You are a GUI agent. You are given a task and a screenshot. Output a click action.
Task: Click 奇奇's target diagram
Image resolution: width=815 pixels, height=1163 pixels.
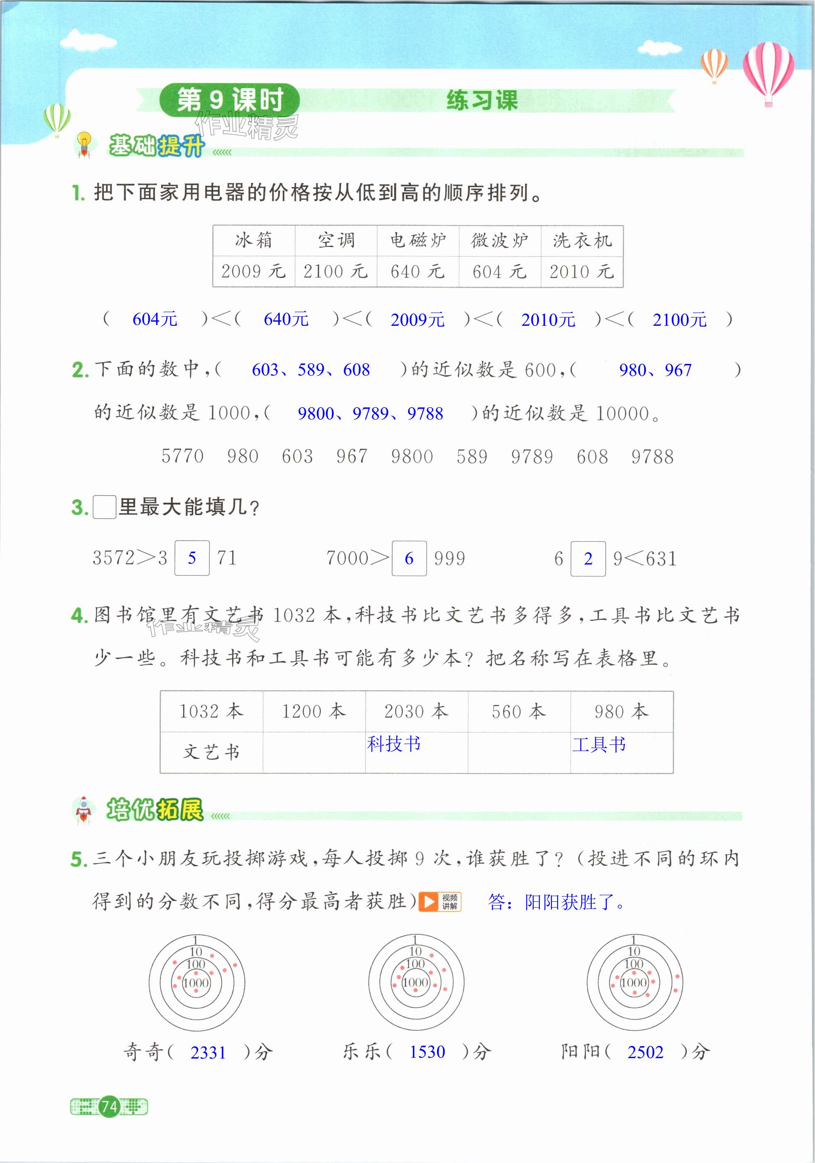click(x=196, y=982)
